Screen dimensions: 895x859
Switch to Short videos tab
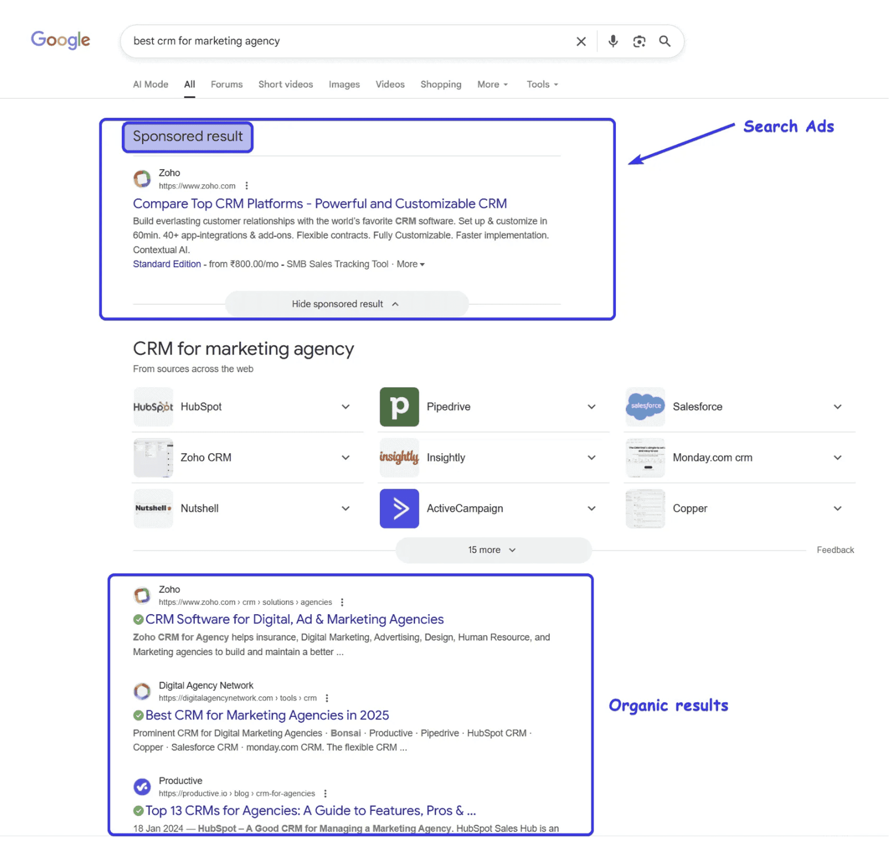pyautogui.click(x=285, y=84)
